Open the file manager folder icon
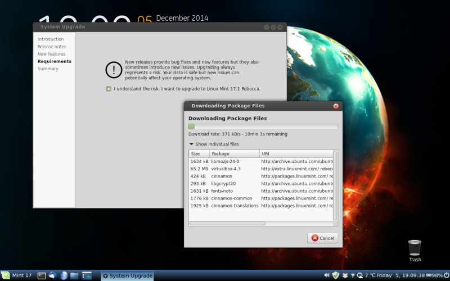This screenshot has height=281, width=450. (x=74, y=275)
